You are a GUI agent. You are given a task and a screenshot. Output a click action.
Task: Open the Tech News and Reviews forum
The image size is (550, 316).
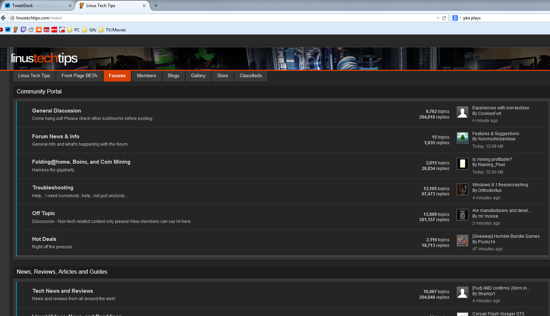(x=63, y=291)
